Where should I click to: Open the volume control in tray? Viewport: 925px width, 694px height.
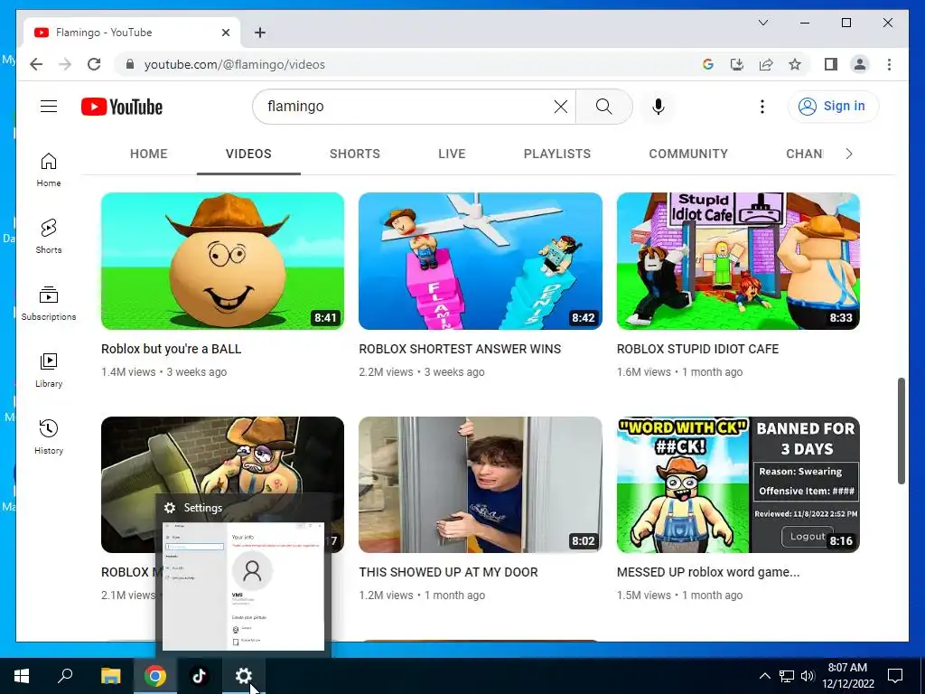tap(807, 676)
